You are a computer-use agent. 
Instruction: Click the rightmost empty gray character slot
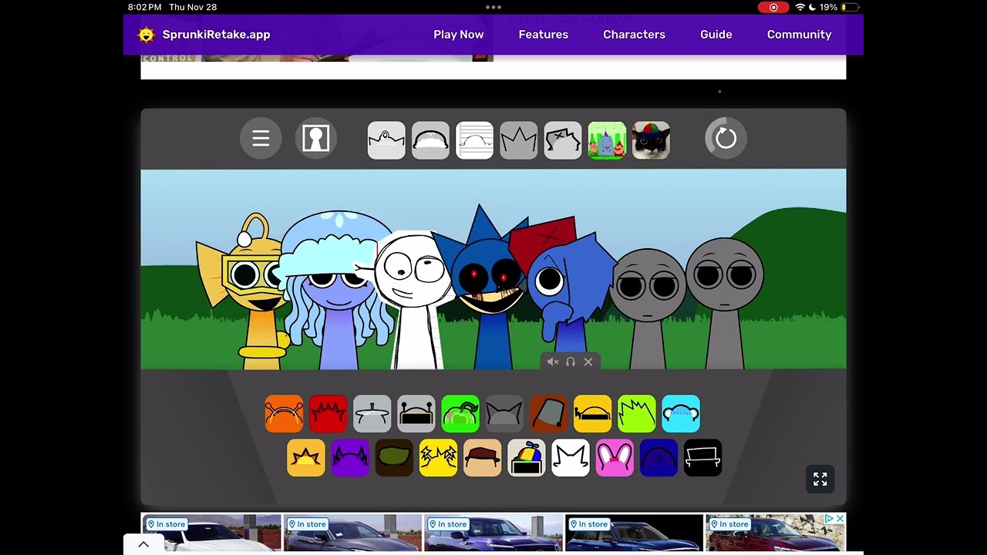pos(724,303)
